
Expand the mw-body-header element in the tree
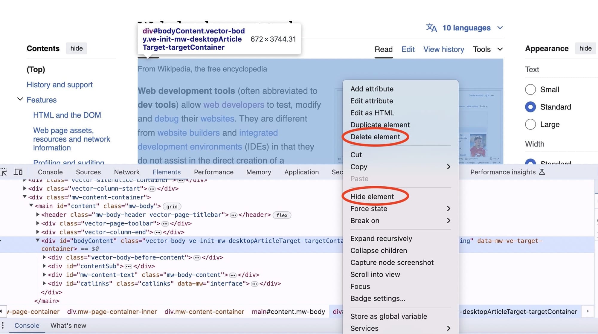tap(38, 215)
